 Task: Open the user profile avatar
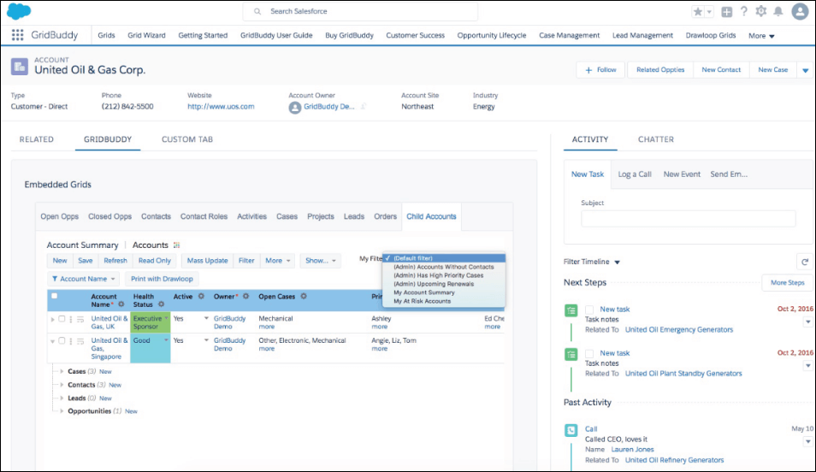[800, 11]
